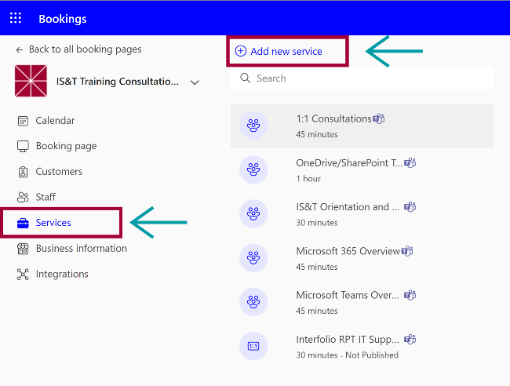Open the app launcher waffle icon
The image size is (510, 386).
pos(16,18)
